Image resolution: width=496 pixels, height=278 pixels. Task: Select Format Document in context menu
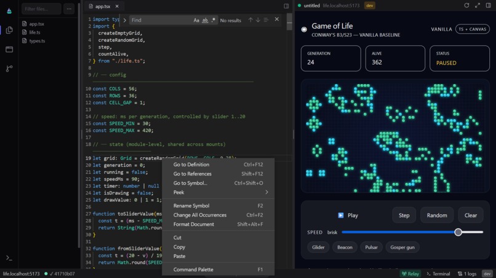pyautogui.click(x=218, y=224)
